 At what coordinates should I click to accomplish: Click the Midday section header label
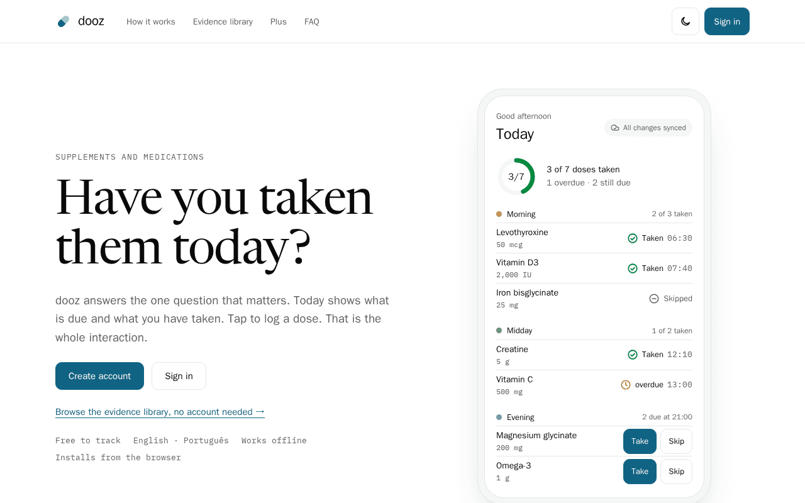[519, 331]
